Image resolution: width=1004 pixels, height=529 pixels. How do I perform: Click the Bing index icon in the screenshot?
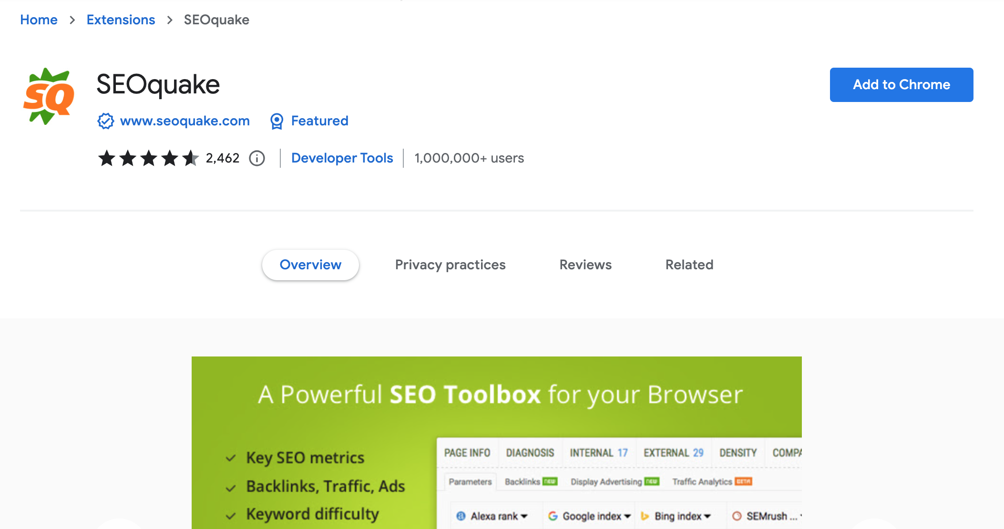pos(645,516)
